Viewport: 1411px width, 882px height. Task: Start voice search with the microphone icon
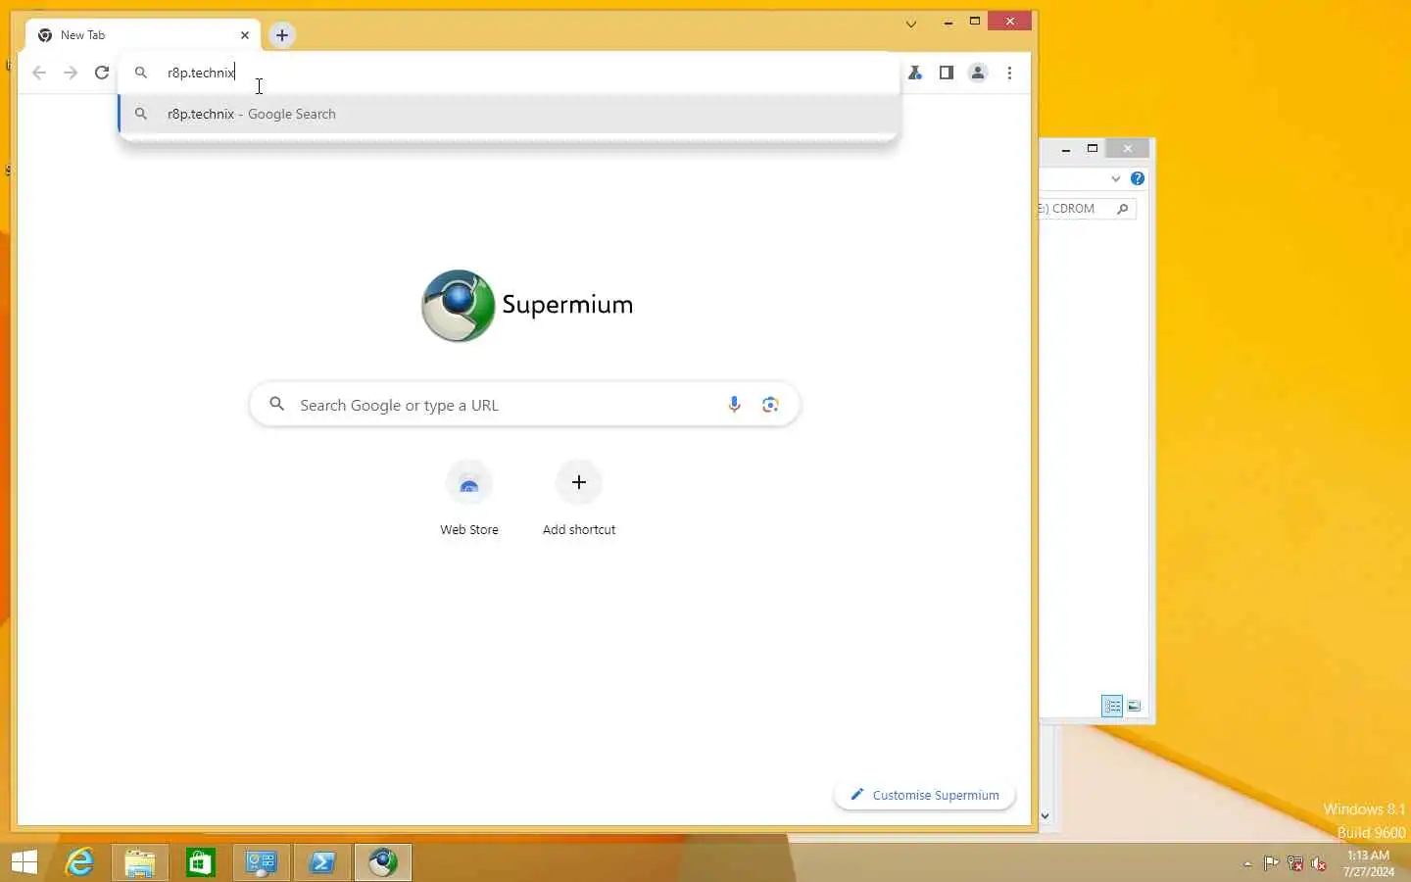734,405
